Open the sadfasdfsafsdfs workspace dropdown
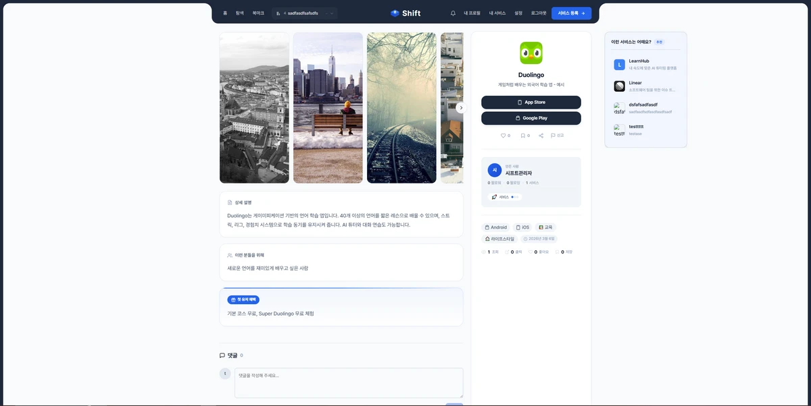Screen dimensions: 811x406 (x=305, y=13)
